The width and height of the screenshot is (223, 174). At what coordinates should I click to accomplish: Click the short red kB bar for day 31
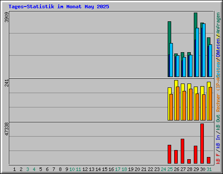[209, 160]
